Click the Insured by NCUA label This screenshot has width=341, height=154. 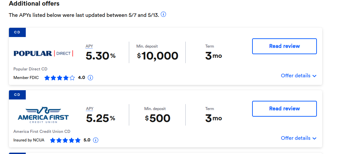(29, 140)
